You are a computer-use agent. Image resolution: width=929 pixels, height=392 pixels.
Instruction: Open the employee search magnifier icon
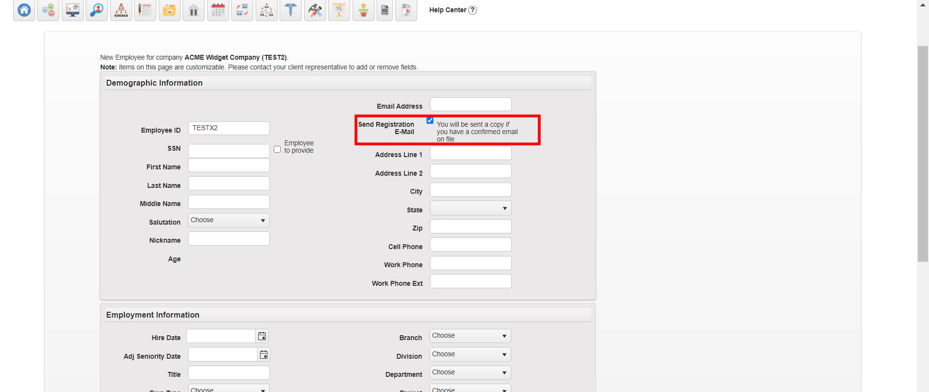(x=97, y=10)
